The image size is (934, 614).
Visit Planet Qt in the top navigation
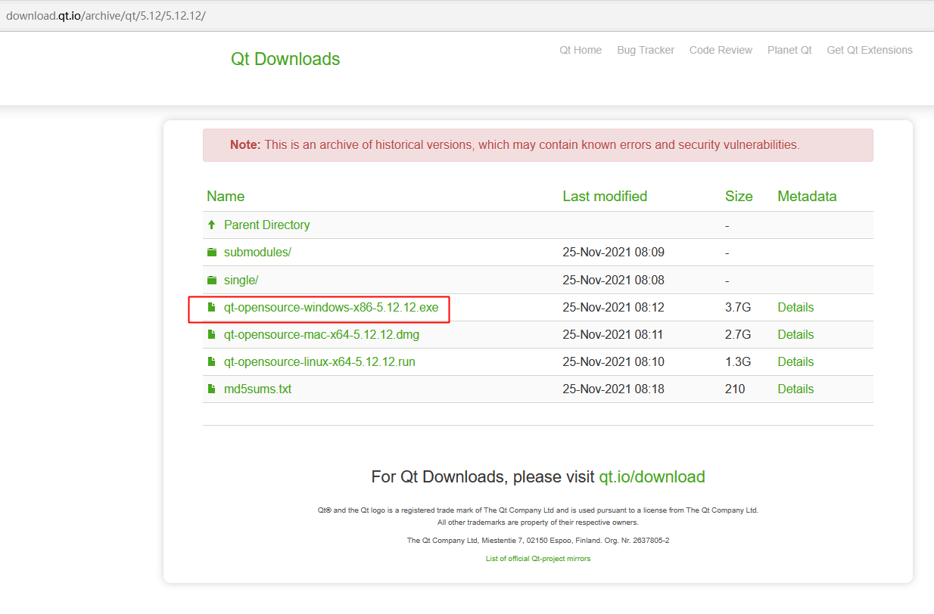pyautogui.click(x=789, y=50)
